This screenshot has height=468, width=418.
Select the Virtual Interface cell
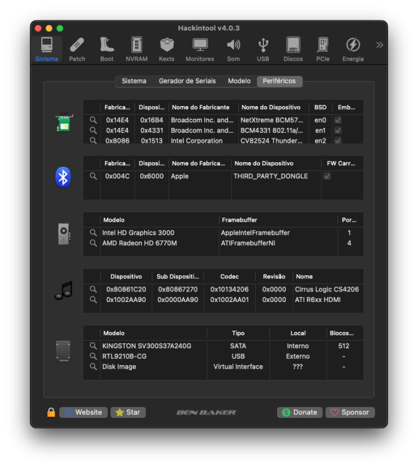[238, 366]
